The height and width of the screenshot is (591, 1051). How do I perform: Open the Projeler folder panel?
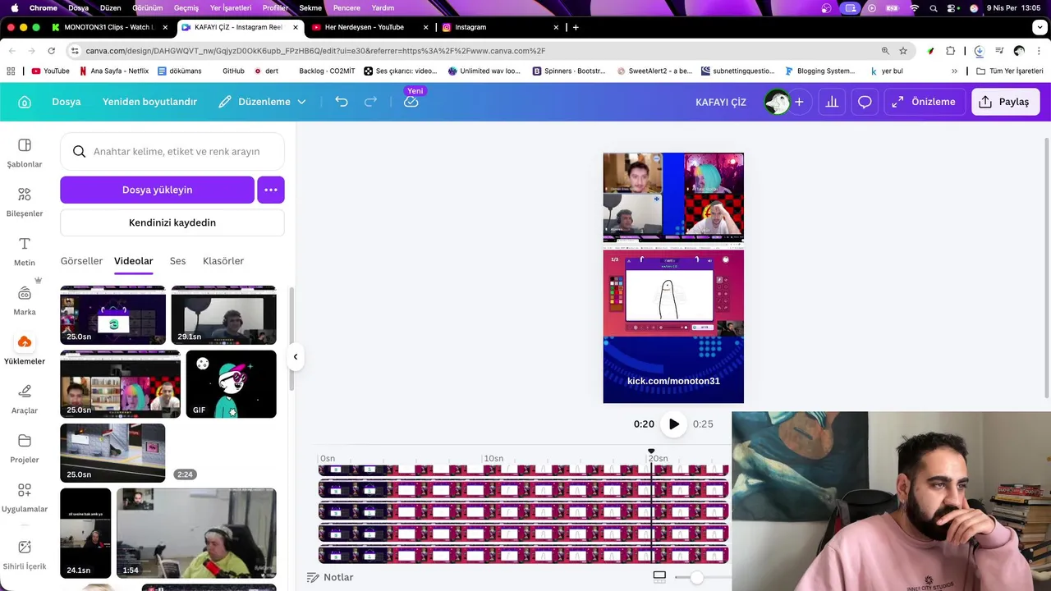(x=25, y=448)
